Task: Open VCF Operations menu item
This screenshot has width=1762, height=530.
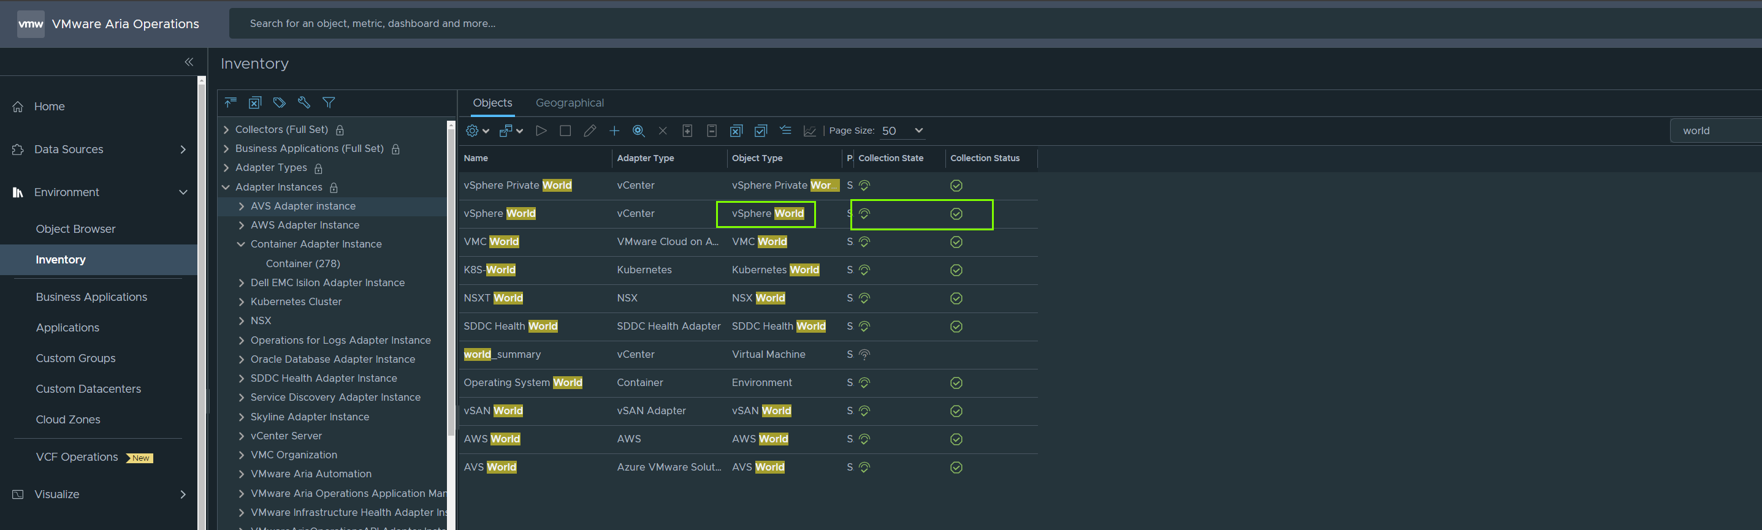Action: tap(77, 457)
